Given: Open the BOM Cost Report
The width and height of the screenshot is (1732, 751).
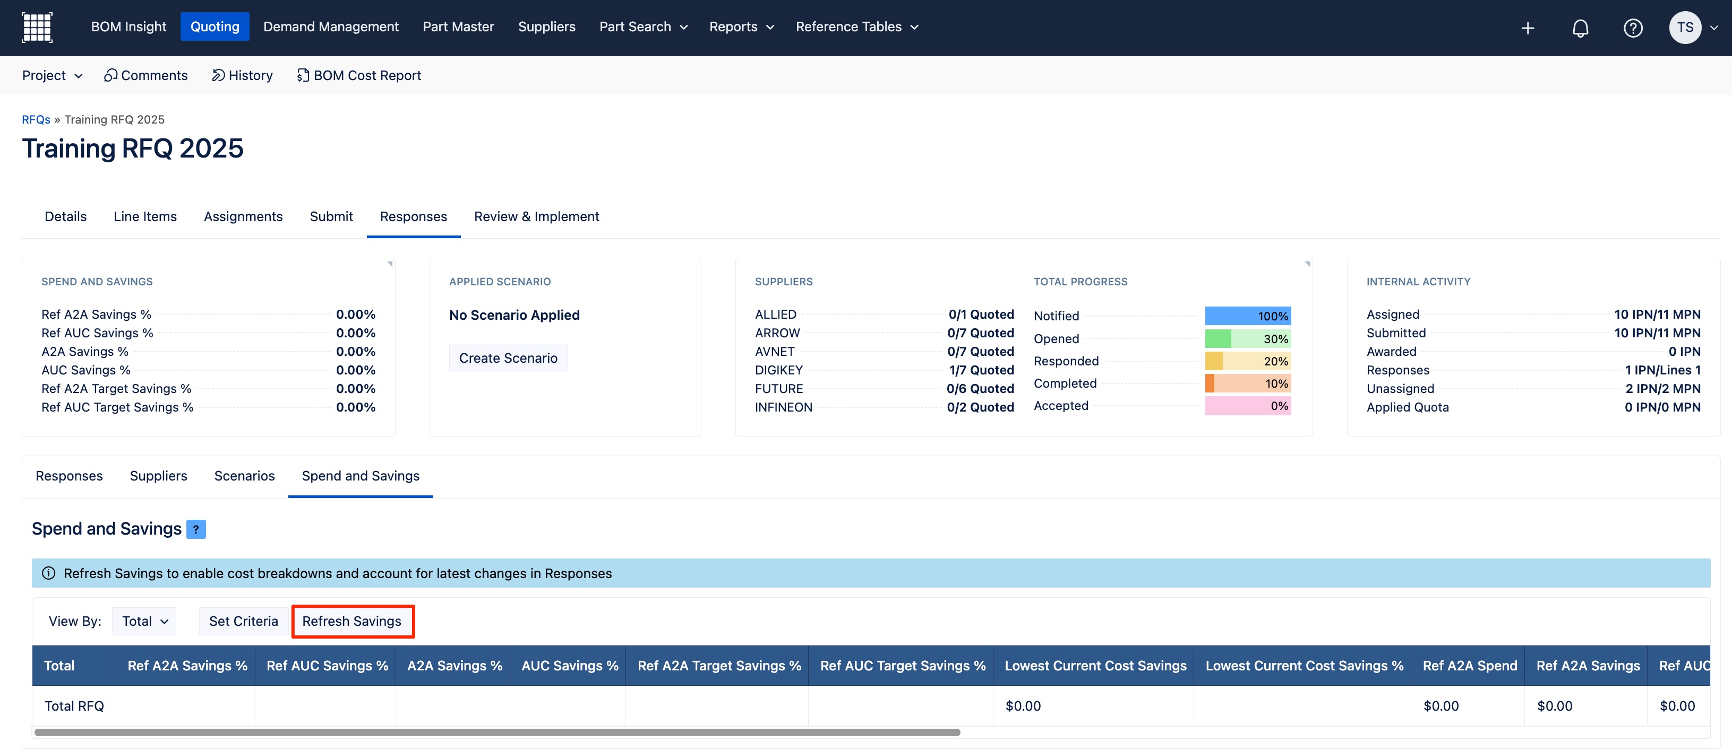Looking at the screenshot, I should click(359, 75).
